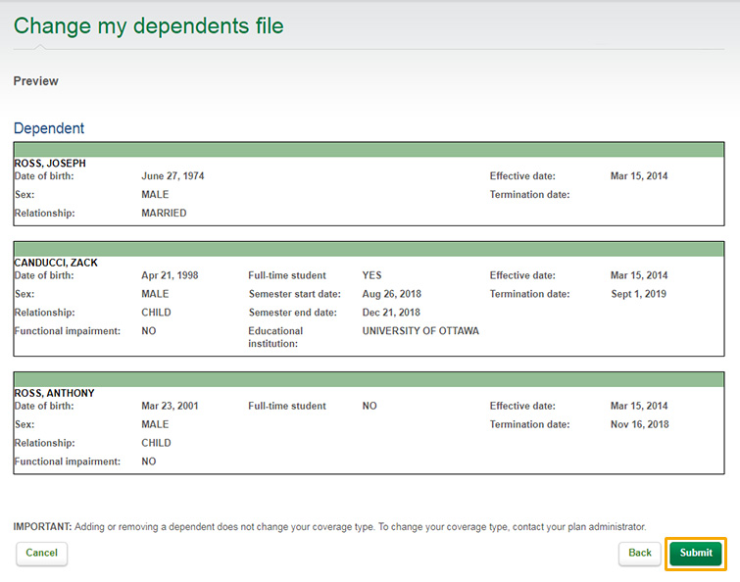740x582 pixels.
Task: Click Zack's effective date Mar 15, 2014
Action: tap(639, 275)
